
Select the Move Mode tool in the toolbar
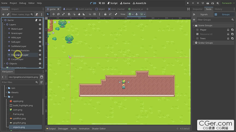click(x=53, y=14)
